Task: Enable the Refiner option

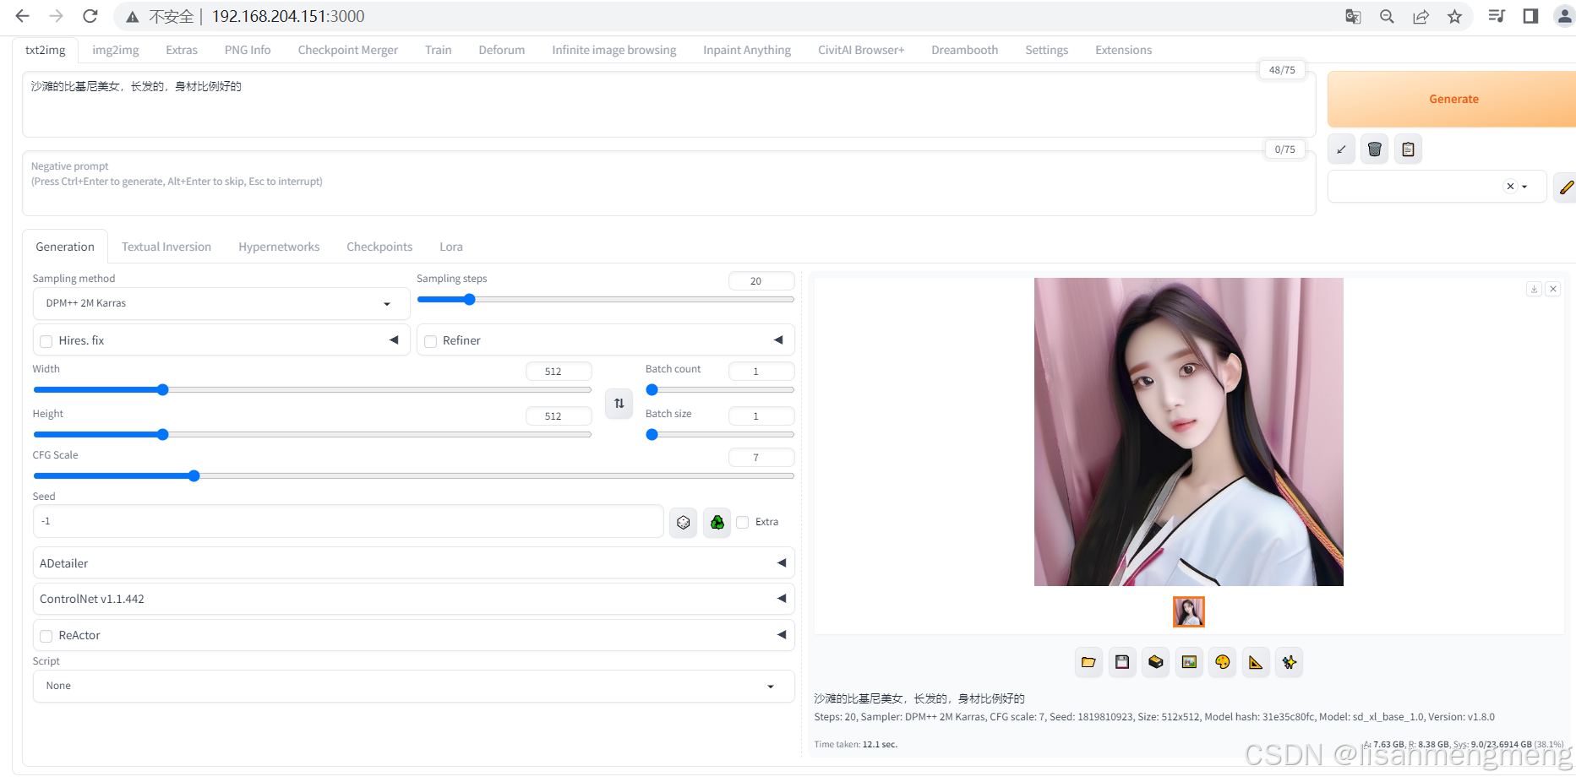Action: tap(431, 340)
